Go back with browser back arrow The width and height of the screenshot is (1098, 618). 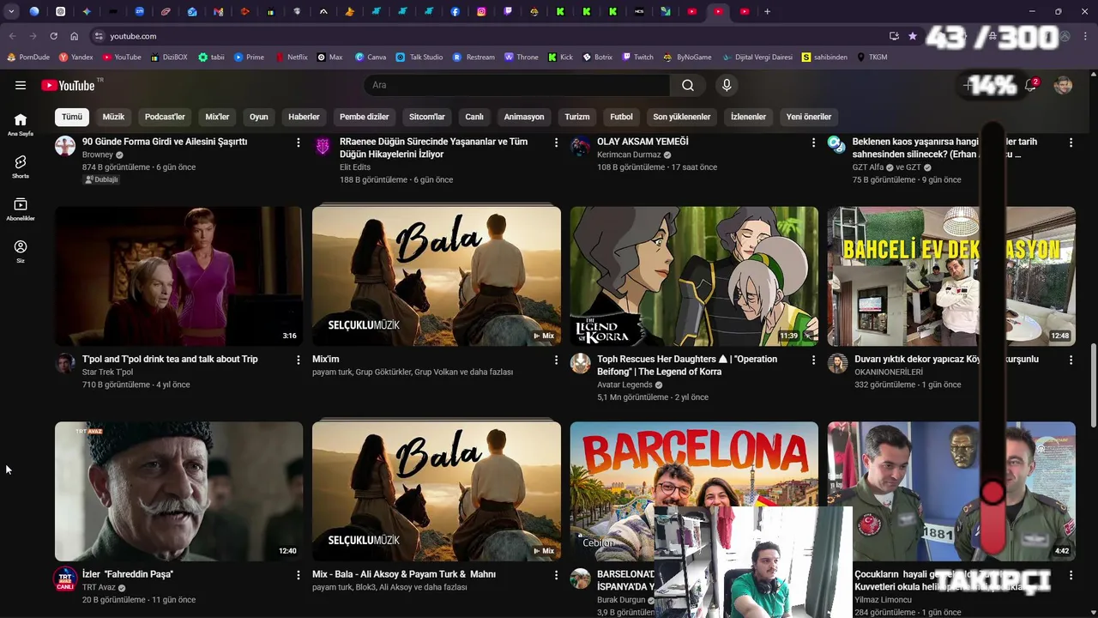[x=12, y=36]
